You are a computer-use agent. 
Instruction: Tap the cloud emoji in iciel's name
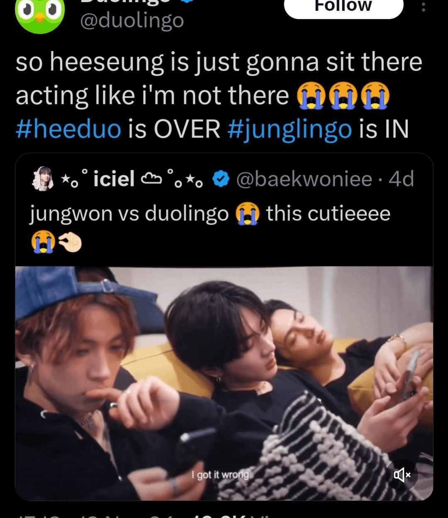tap(151, 179)
